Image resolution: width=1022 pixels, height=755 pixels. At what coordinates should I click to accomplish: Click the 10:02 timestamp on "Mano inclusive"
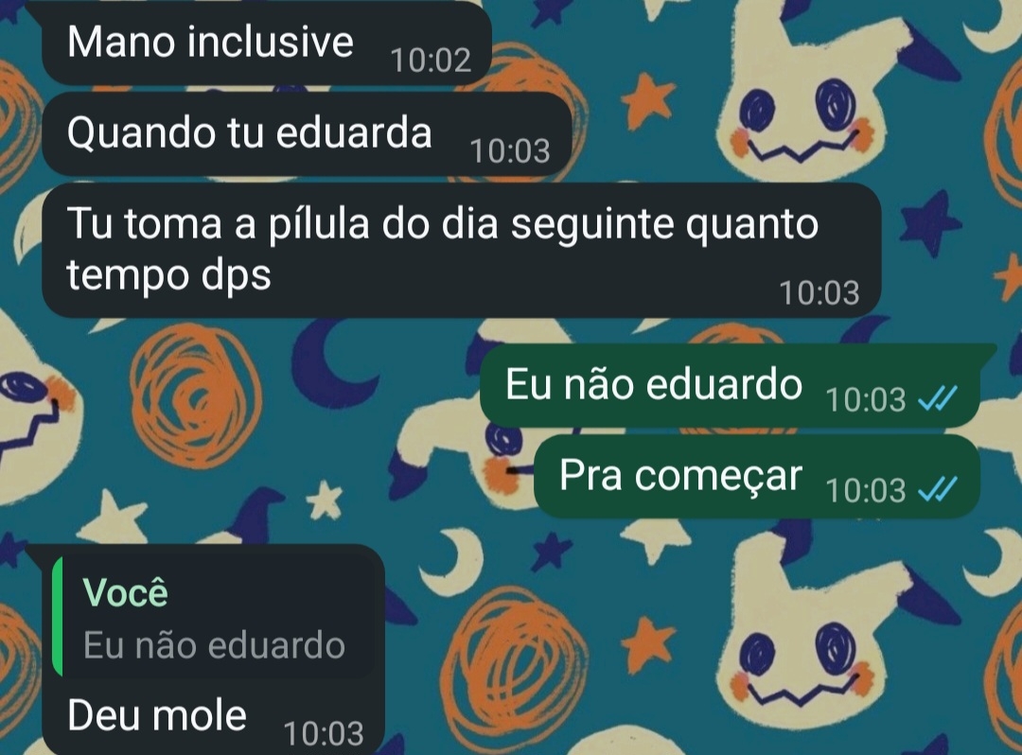point(431,61)
